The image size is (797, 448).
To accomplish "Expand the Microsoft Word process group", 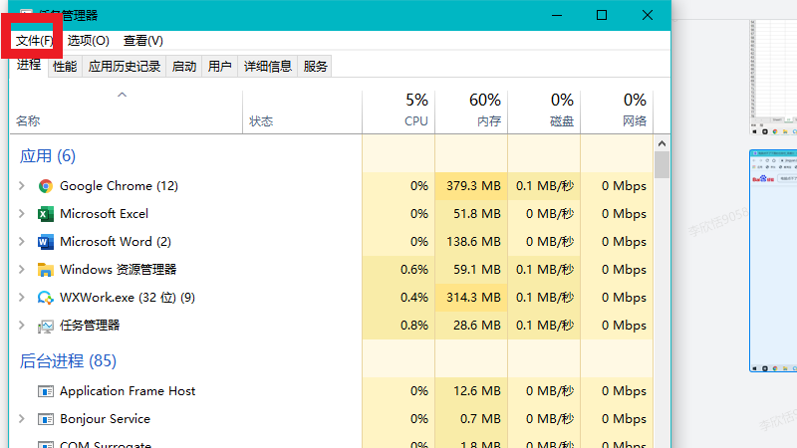I will pos(22,242).
